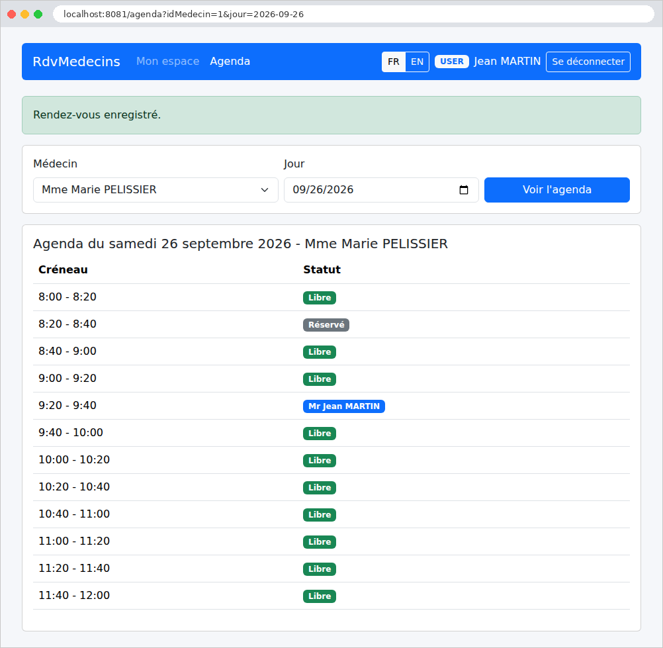Click the RdvMedecins brand link
The height and width of the screenshot is (648, 663).
tap(77, 62)
